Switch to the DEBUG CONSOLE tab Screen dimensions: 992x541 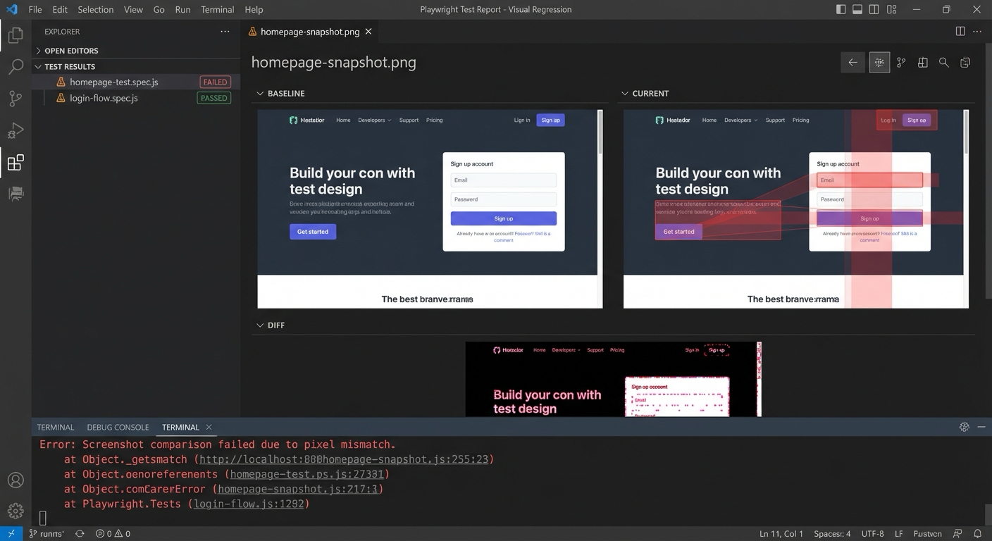(x=118, y=427)
